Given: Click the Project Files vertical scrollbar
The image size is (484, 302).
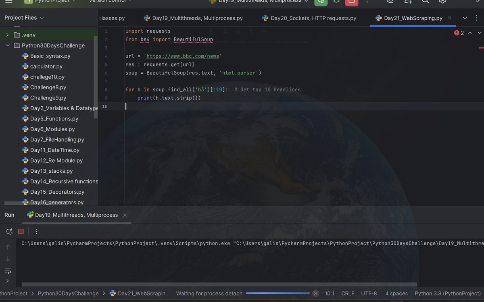Looking at the screenshot, I should (x=96, y=77).
